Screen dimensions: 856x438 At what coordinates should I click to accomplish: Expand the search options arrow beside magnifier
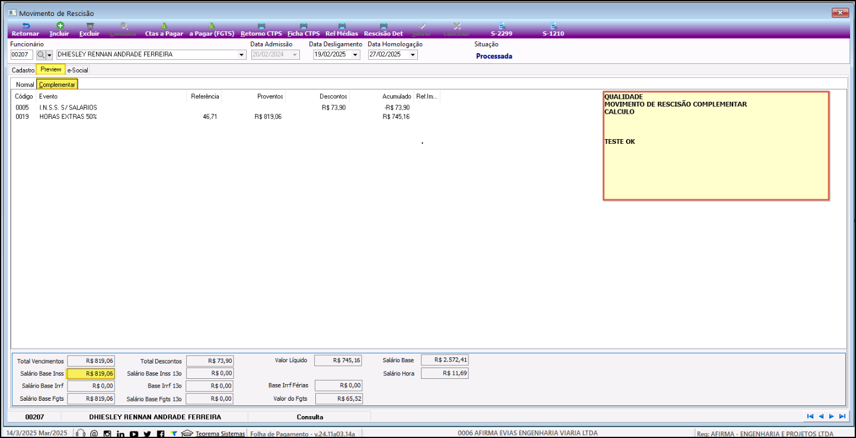pyautogui.click(x=49, y=54)
